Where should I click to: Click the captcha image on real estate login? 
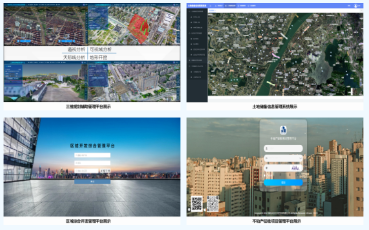pyautogui.click(x=295, y=167)
